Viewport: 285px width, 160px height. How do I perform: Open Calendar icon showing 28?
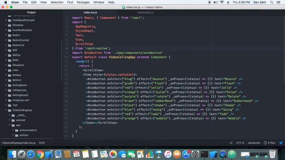click(x=76, y=154)
